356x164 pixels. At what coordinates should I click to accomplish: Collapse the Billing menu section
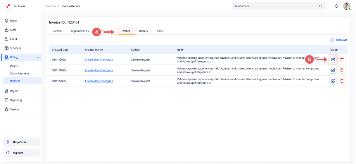[38, 57]
